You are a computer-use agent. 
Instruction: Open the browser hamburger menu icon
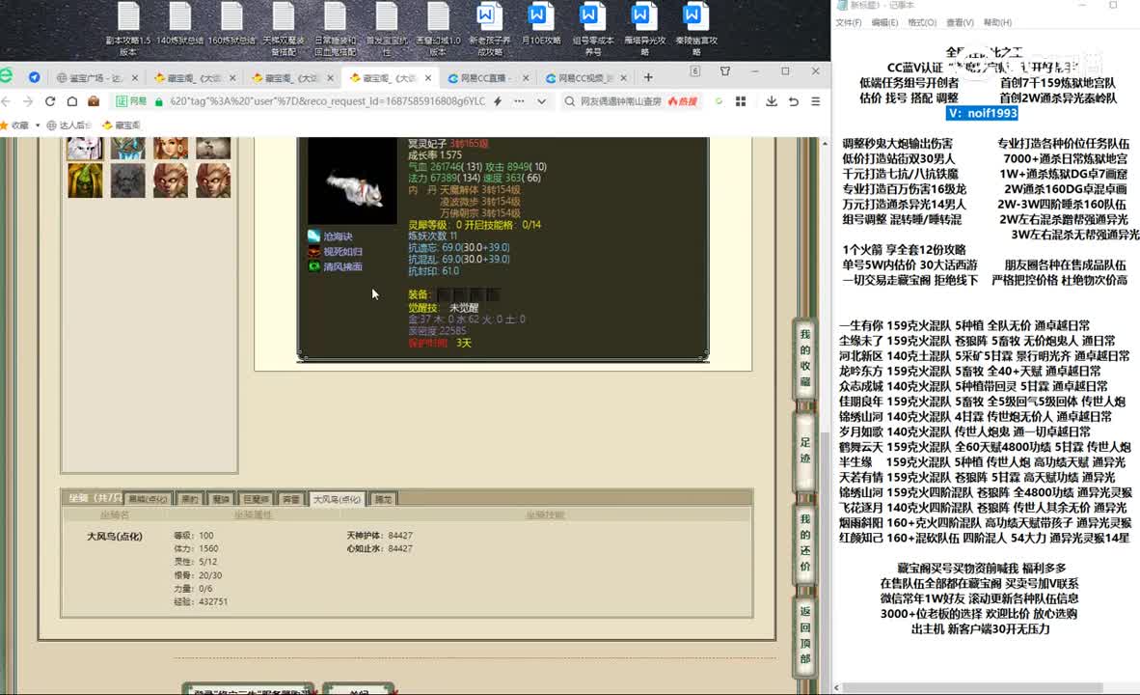pyautogui.click(x=816, y=101)
